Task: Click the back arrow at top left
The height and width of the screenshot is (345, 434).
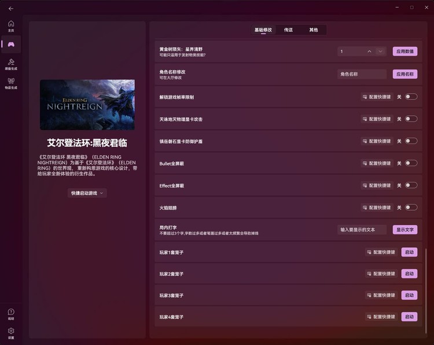Action: pos(11,8)
